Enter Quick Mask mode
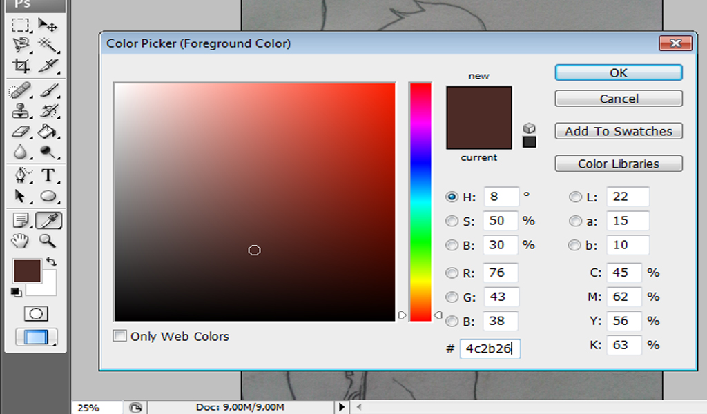The height and width of the screenshot is (414, 707). click(35, 313)
